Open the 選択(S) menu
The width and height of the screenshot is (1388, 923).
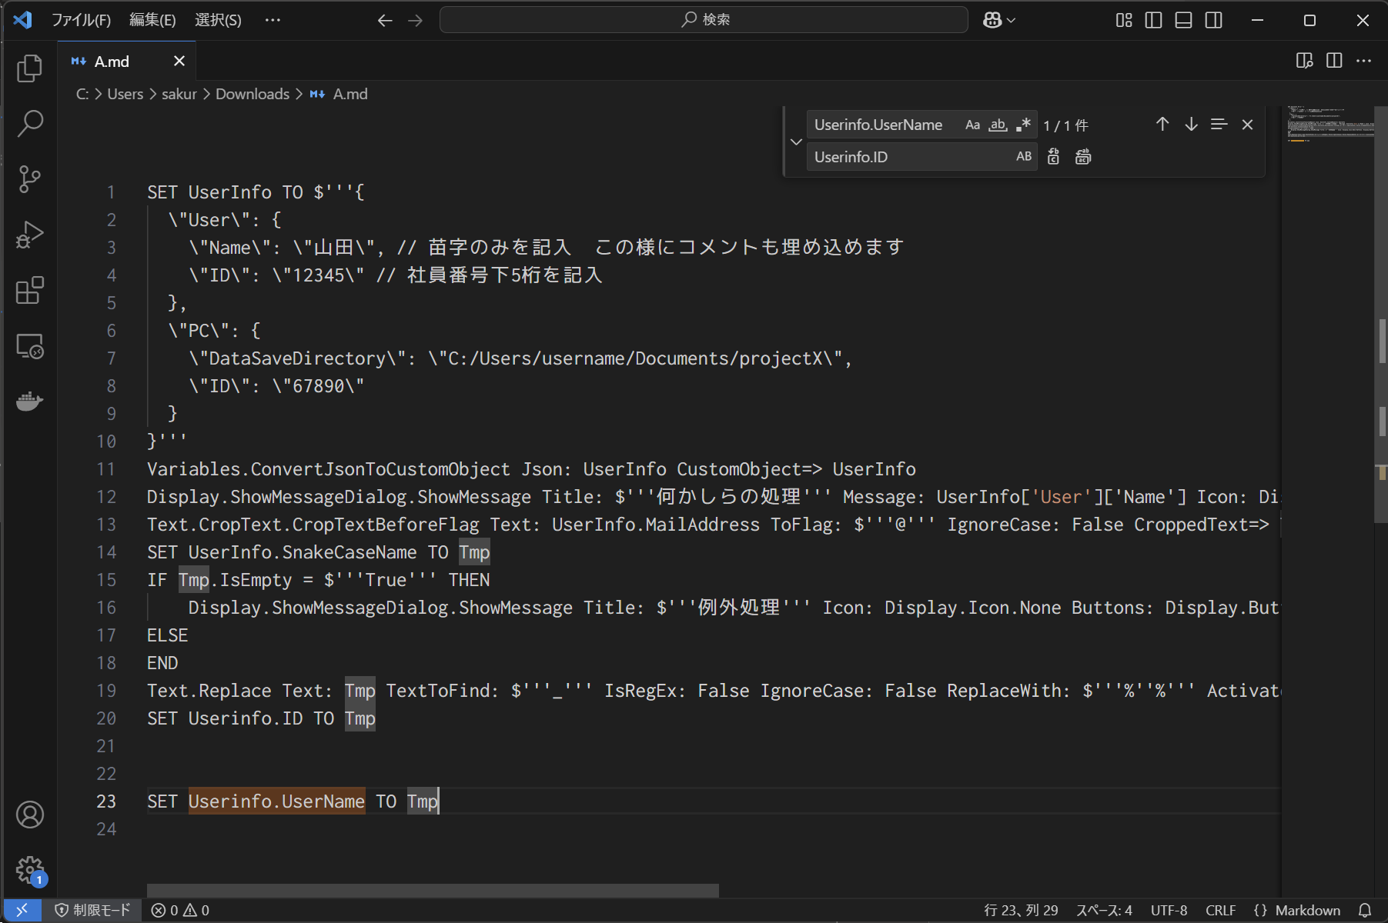click(x=218, y=20)
